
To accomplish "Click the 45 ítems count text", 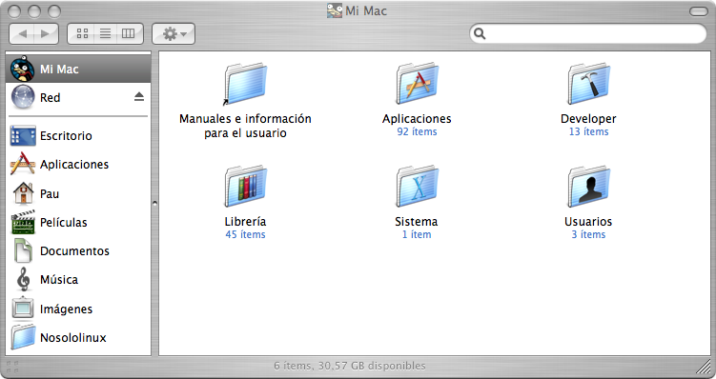I will pyautogui.click(x=245, y=234).
